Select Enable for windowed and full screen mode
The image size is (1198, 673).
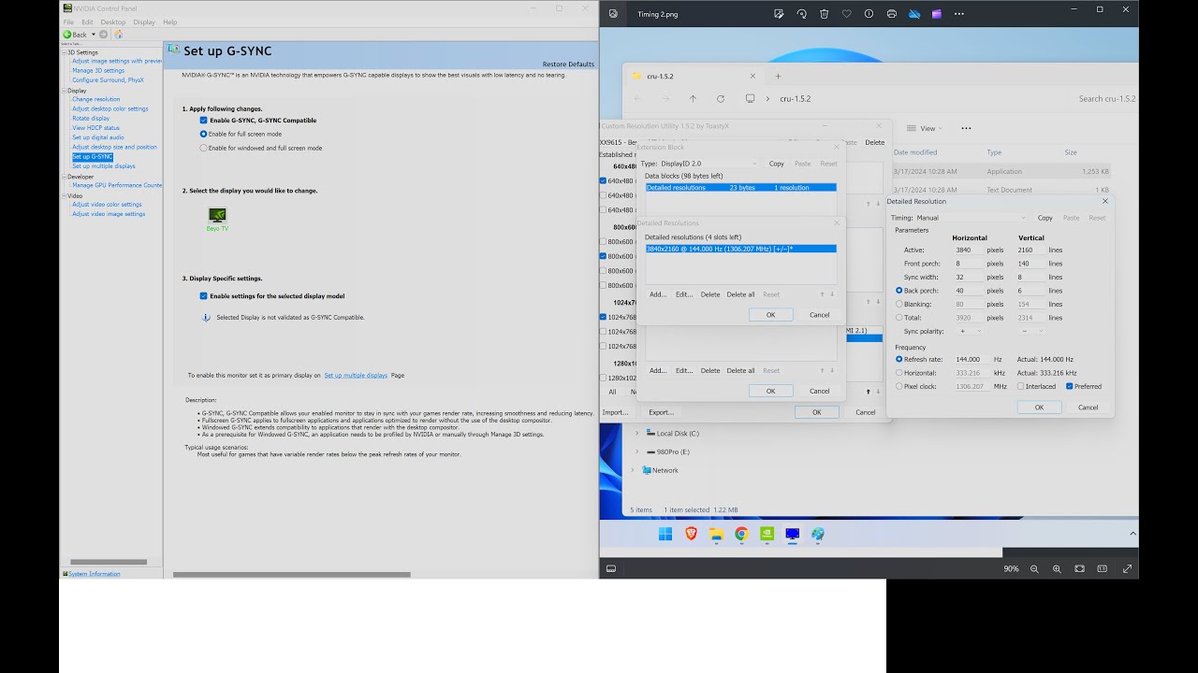[x=203, y=148]
